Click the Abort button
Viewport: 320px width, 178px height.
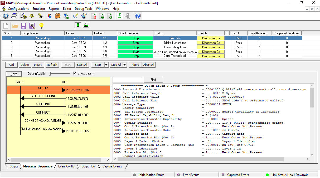click(135, 65)
